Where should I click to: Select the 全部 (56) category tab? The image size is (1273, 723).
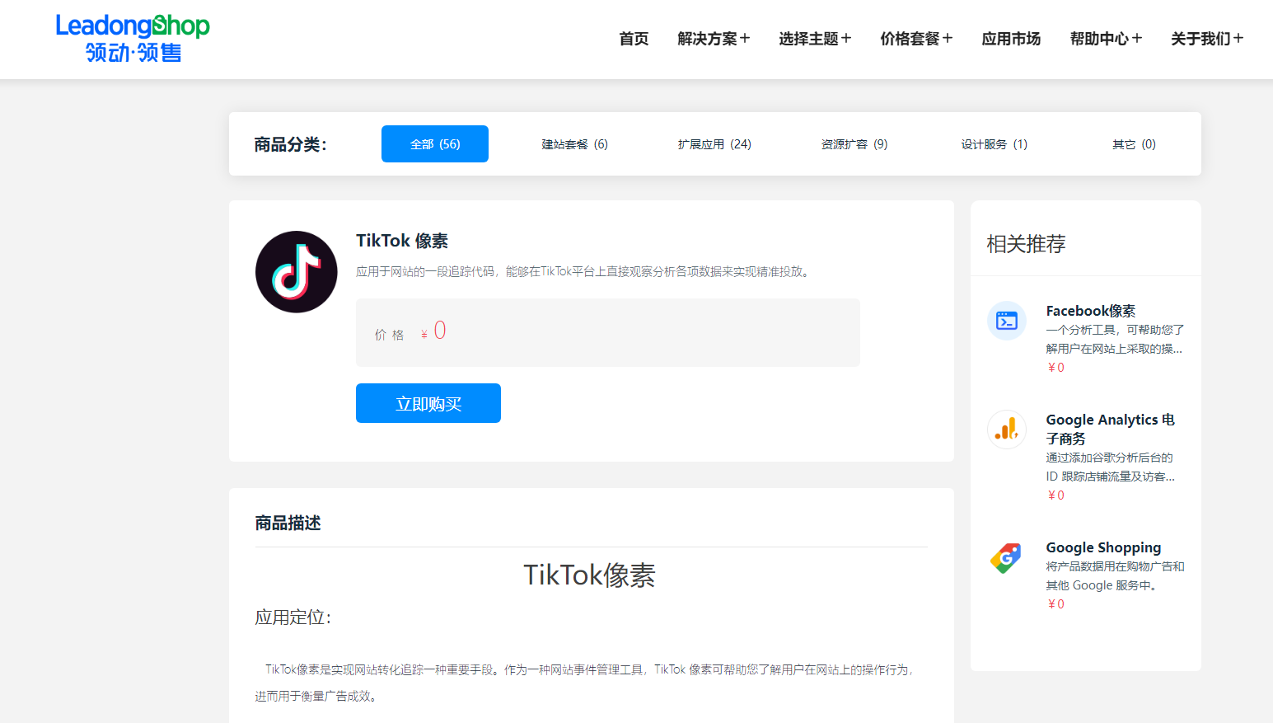click(435, 144)
